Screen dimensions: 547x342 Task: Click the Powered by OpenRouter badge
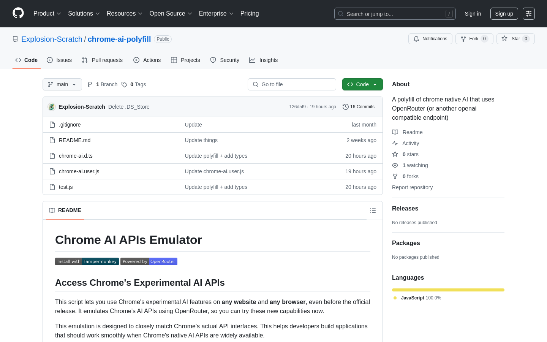coord(149,261)
